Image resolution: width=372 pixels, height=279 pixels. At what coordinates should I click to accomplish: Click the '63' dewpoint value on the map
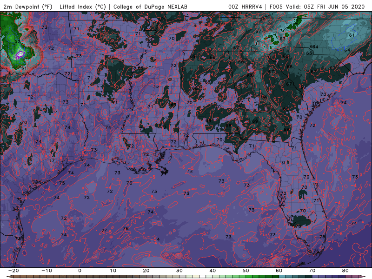click(282, 39)
